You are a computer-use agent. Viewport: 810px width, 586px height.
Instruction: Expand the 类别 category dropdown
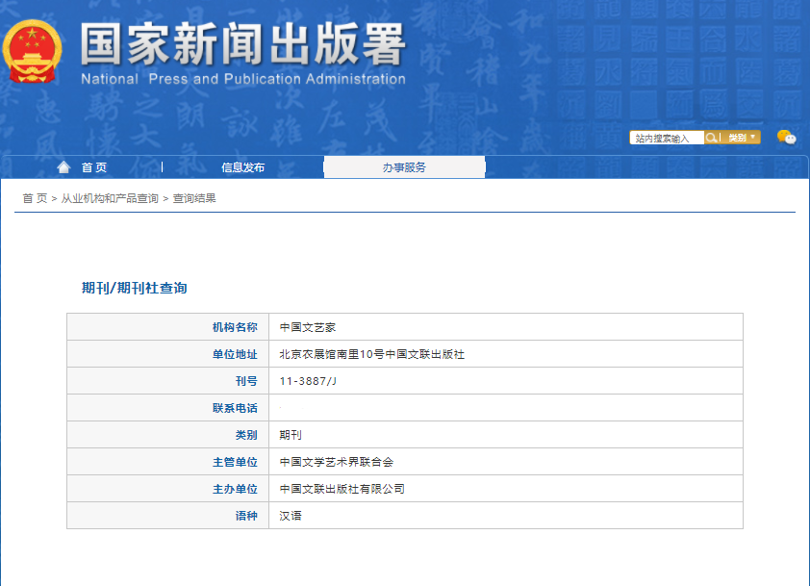(743, 138)
